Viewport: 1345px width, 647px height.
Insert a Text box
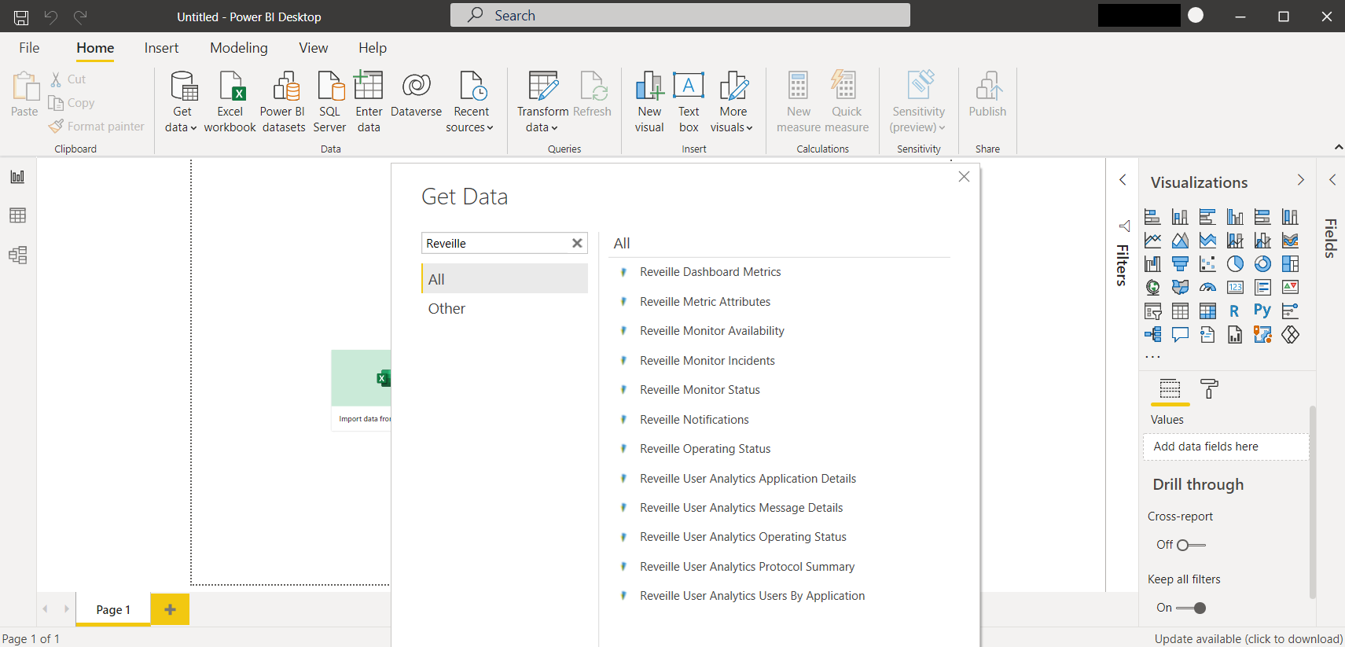(x=689, y=102)
